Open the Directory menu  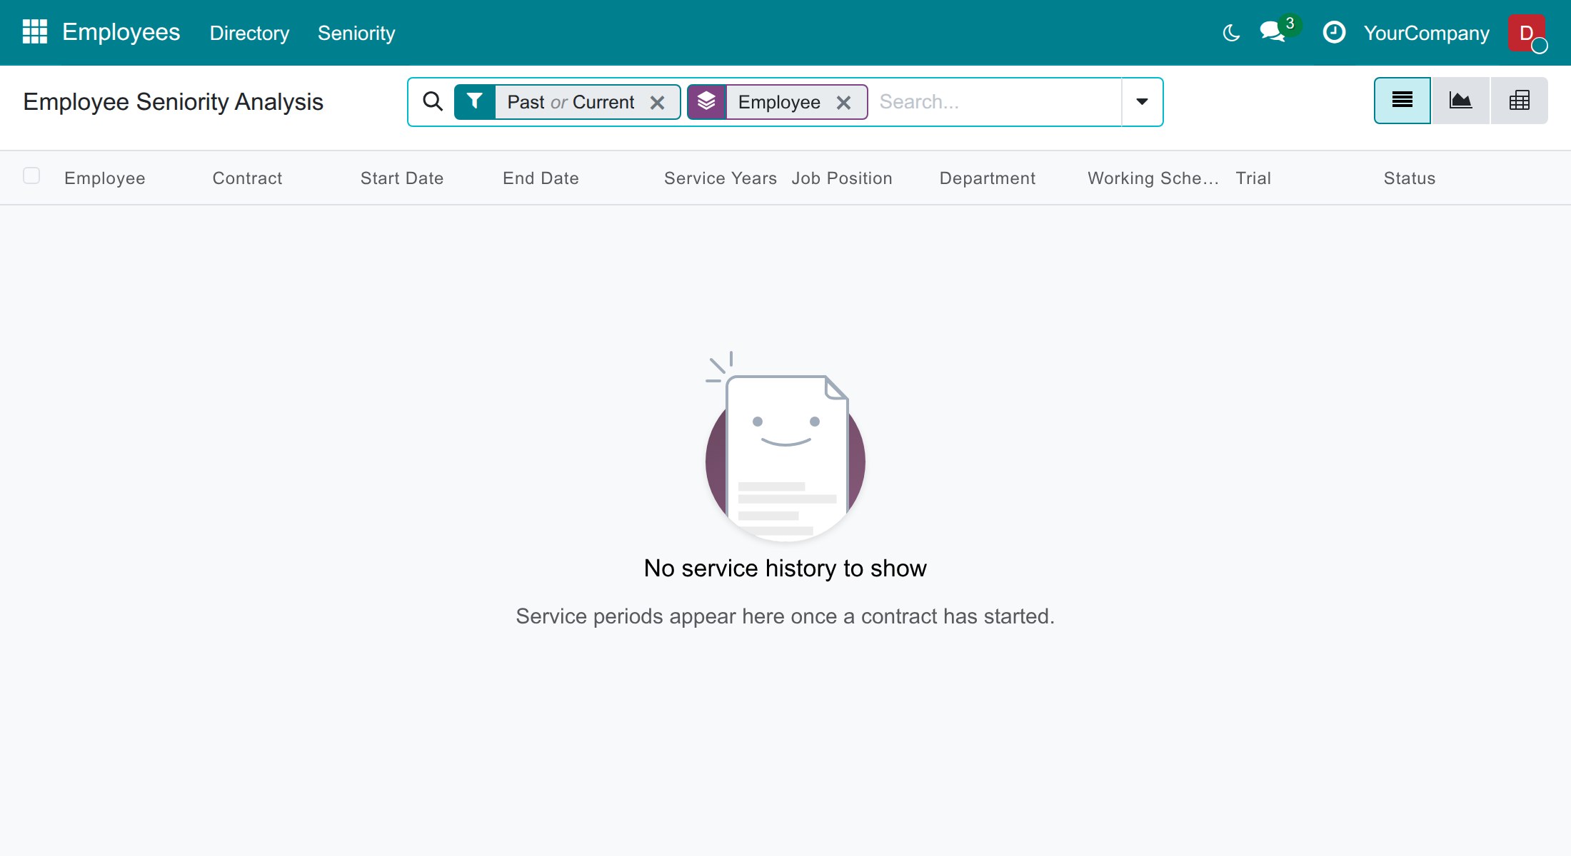[x=249, y=33]
